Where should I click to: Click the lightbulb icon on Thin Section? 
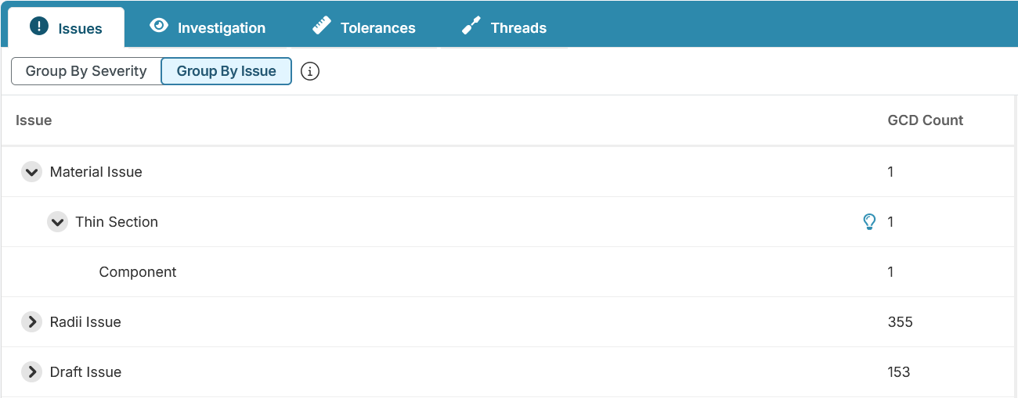coord(868,222)
